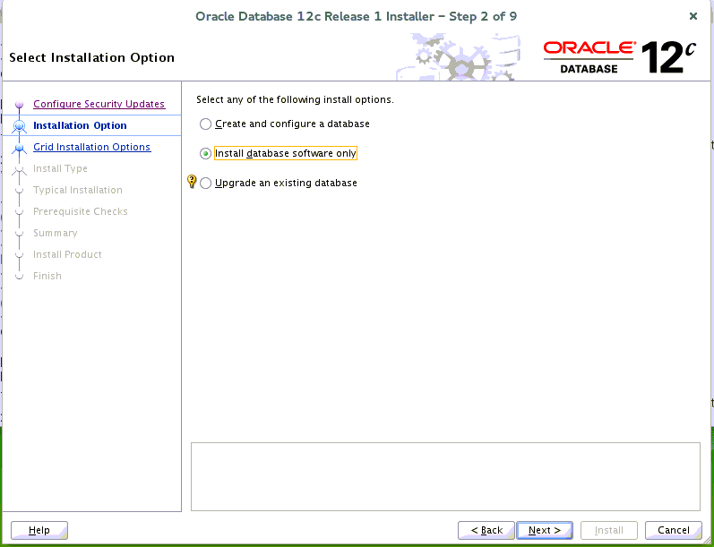Click the Install Type step marker icon
Image resolution: width=714 pixels, height=547 pixels.
[x=19, y=169]
